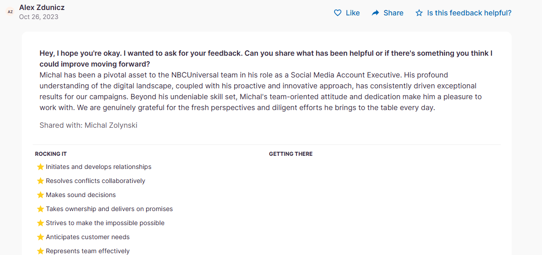Click the heart Like icon
542x255 pixels.
pos(338,13)
